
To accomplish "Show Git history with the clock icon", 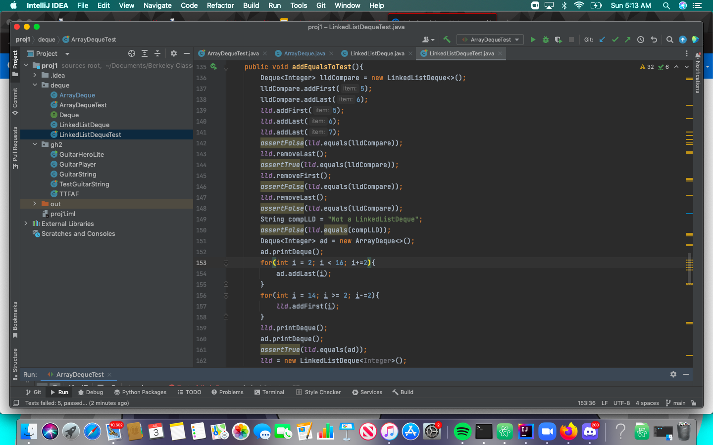I will (641, 40).
